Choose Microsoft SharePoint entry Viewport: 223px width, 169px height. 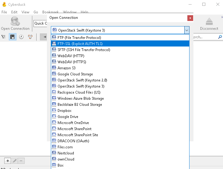(120, 129)
